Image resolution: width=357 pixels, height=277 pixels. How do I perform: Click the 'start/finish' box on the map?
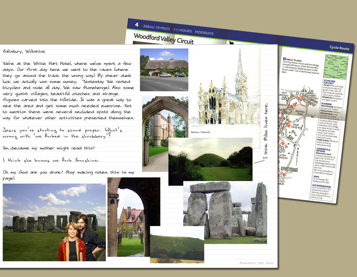pos(289,169)
